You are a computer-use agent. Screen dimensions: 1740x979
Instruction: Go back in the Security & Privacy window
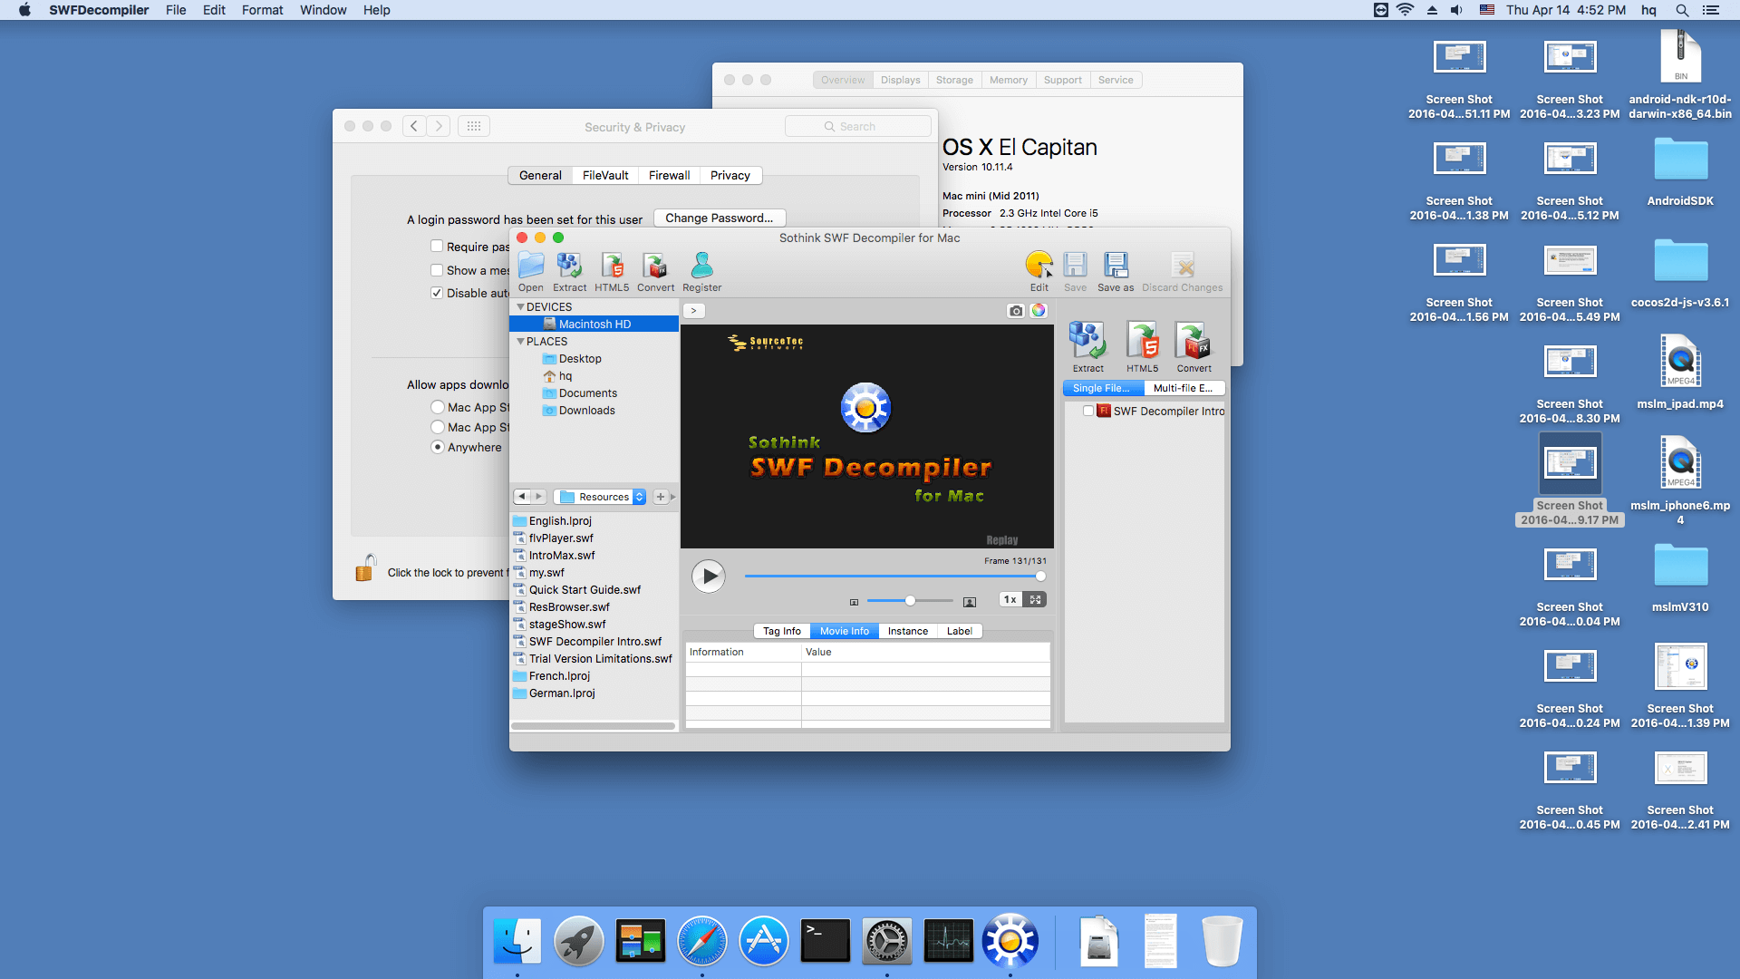coord(414,126)
